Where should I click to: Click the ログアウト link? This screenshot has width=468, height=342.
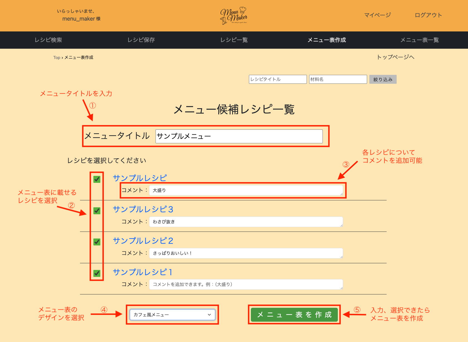pyautogui.click(x=428, y=15)
